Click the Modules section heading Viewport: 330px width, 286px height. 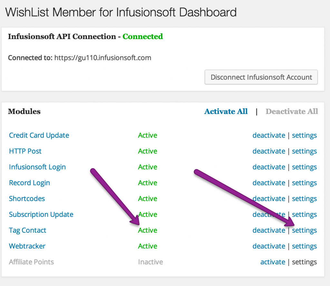point(24,111)
